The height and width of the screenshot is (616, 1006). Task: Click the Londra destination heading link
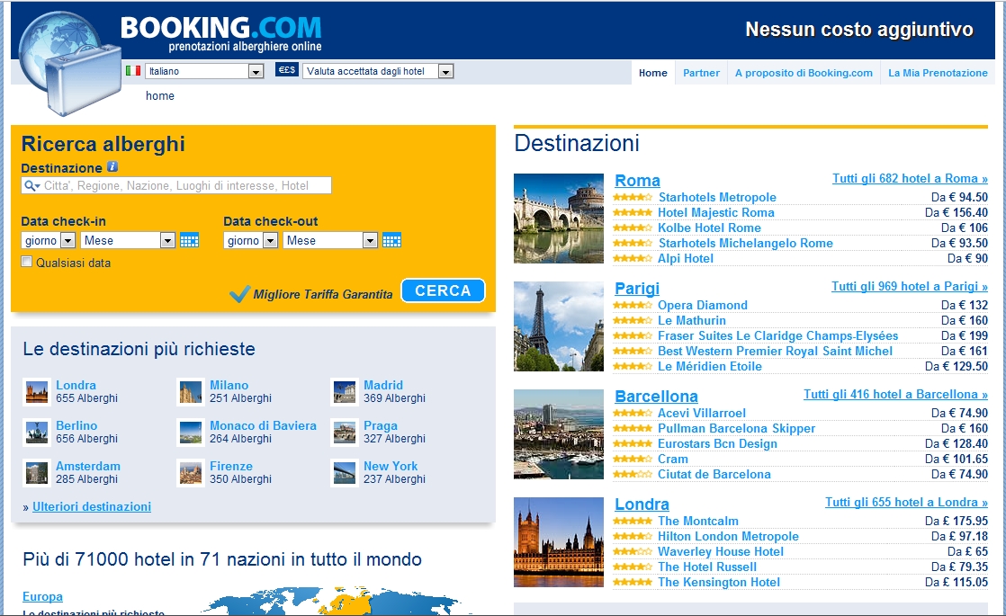642,504
